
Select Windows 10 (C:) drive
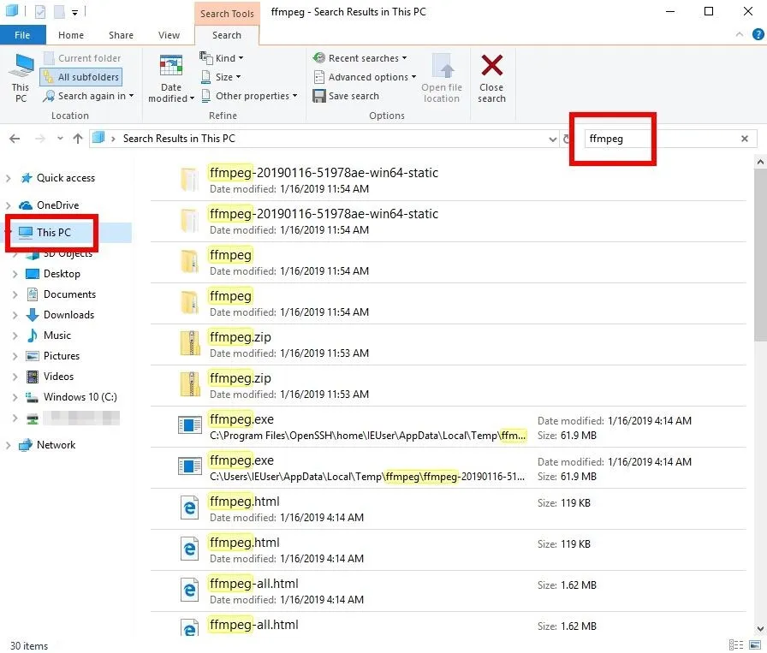coord(80,397)
